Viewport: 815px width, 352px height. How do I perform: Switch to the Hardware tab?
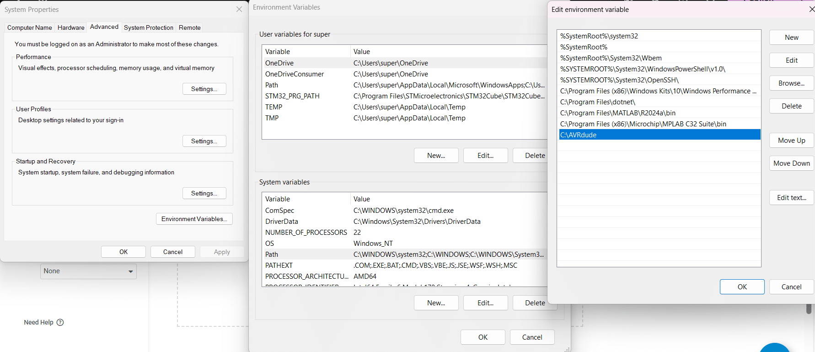[x=71, y=27]
